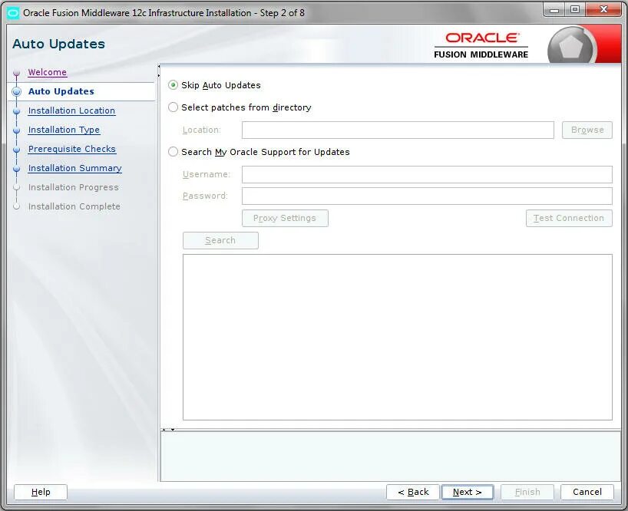Click the Oracle Fusion Middleware logo
The height and width of the screenshot is (511, 628).
(481, 45)
